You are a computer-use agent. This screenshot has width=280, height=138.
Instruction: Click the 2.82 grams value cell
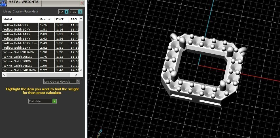point(46,48)
